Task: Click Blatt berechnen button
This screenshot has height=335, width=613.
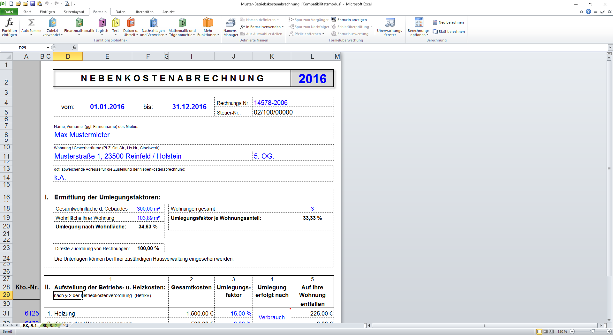Action: point(449,32)
